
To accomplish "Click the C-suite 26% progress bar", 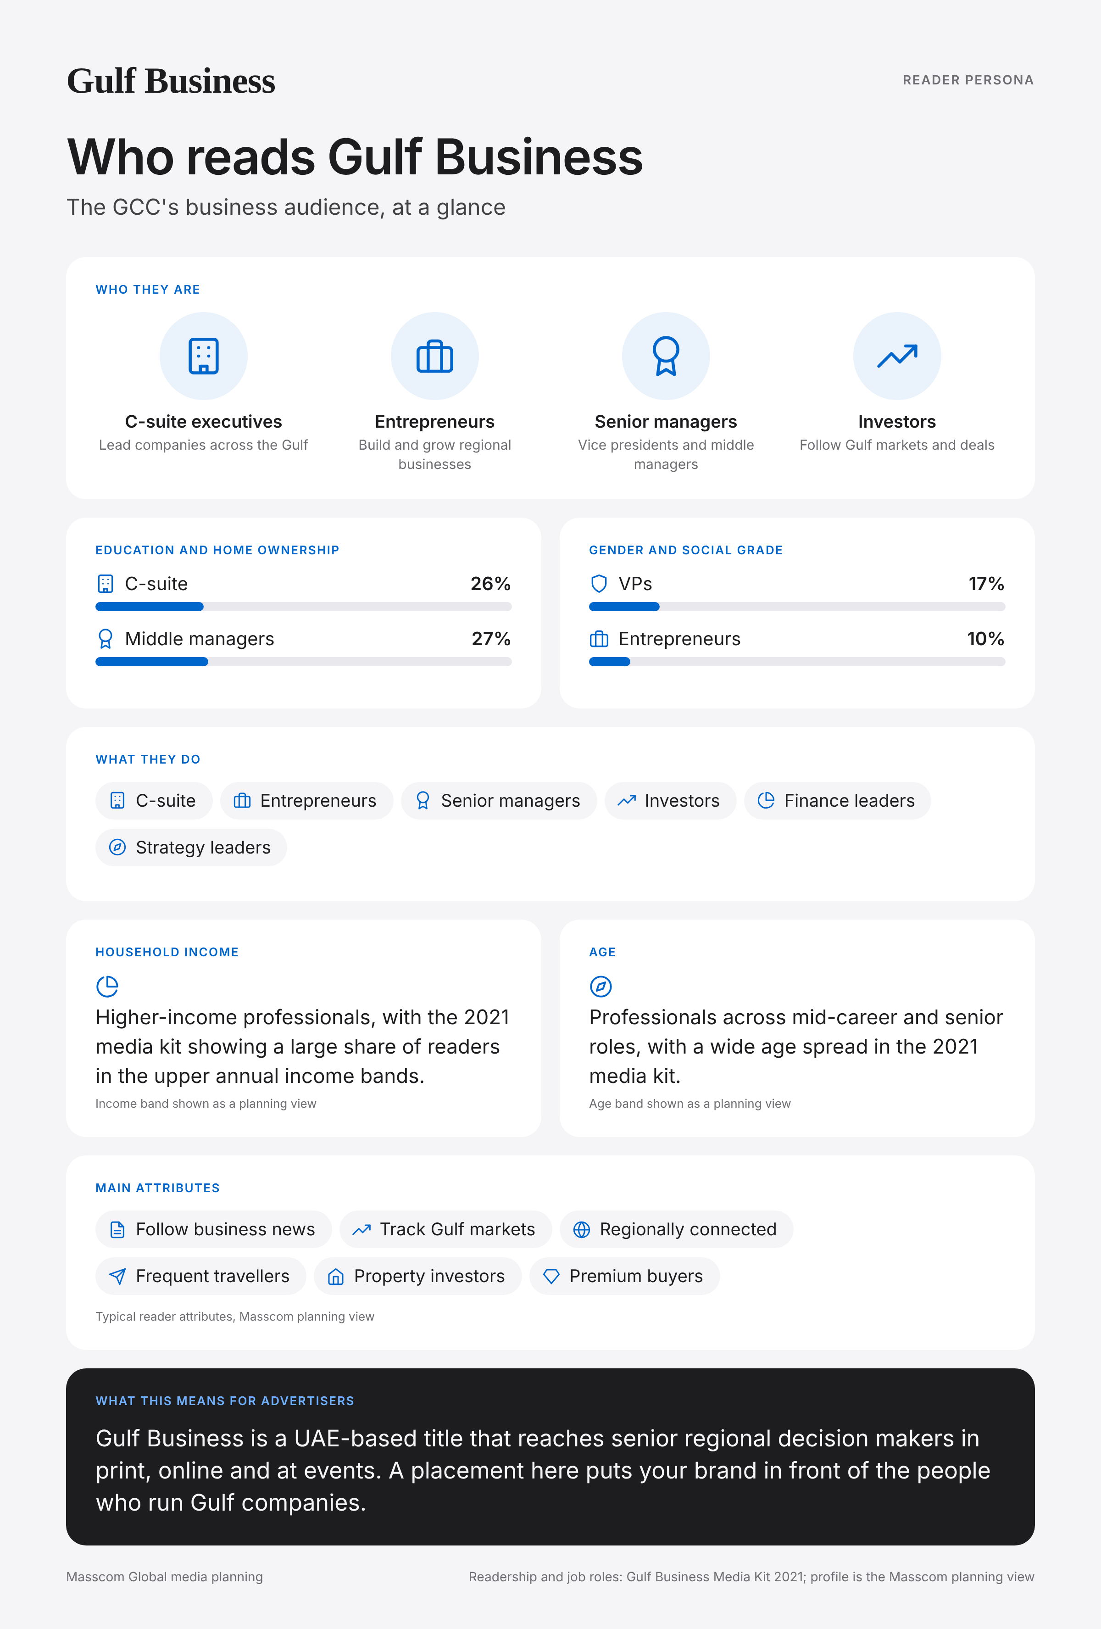I will point(303,606).
